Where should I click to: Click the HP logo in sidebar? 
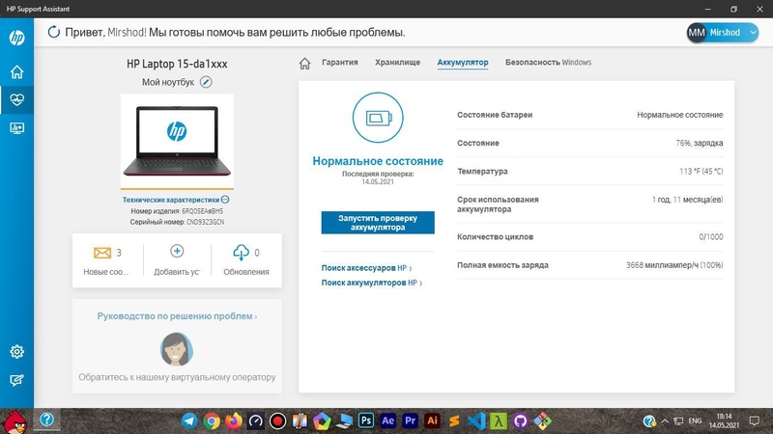point(16,38)
